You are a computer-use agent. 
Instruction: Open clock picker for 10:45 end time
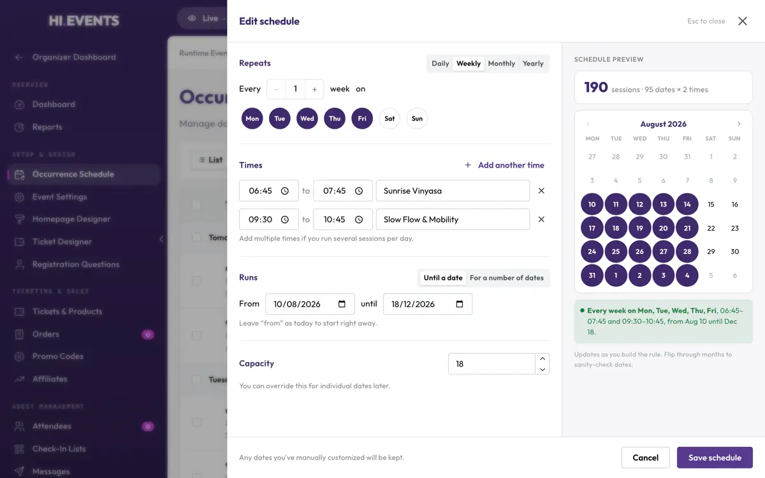(x=359, y=219)
